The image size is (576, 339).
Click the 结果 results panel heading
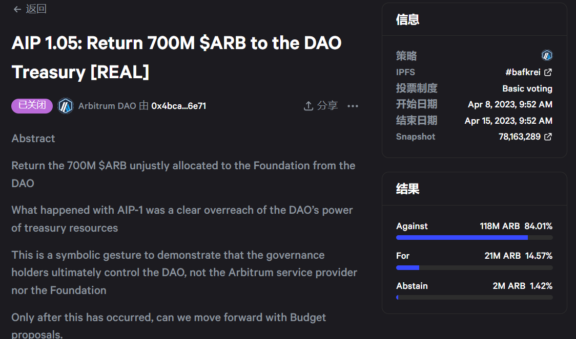407,189
